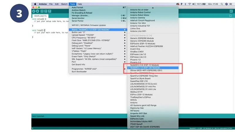Click the volume icon in menu bar
This screenshot has height=132, width=235.
(x=194, y=4)
